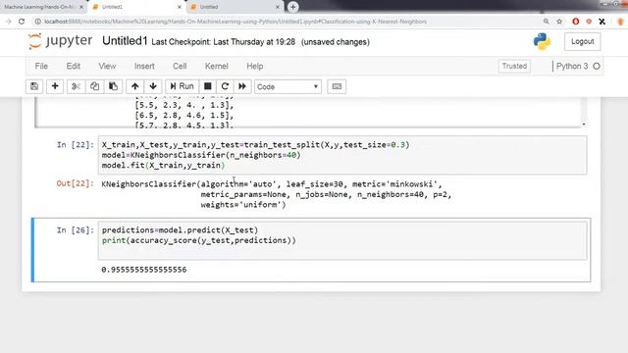Switch to first Machine Learning browser tab
This screenshot has height=353, width=628.
point(43,7)
